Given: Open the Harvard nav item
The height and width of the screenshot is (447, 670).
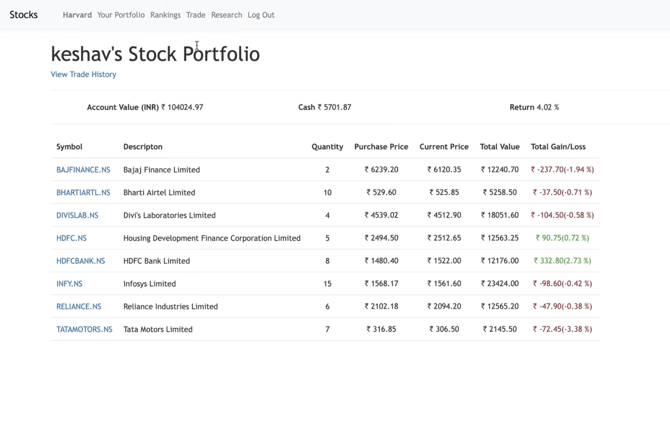Looking at the screenshot, I should pyautogui.click(x=77, y=15).
